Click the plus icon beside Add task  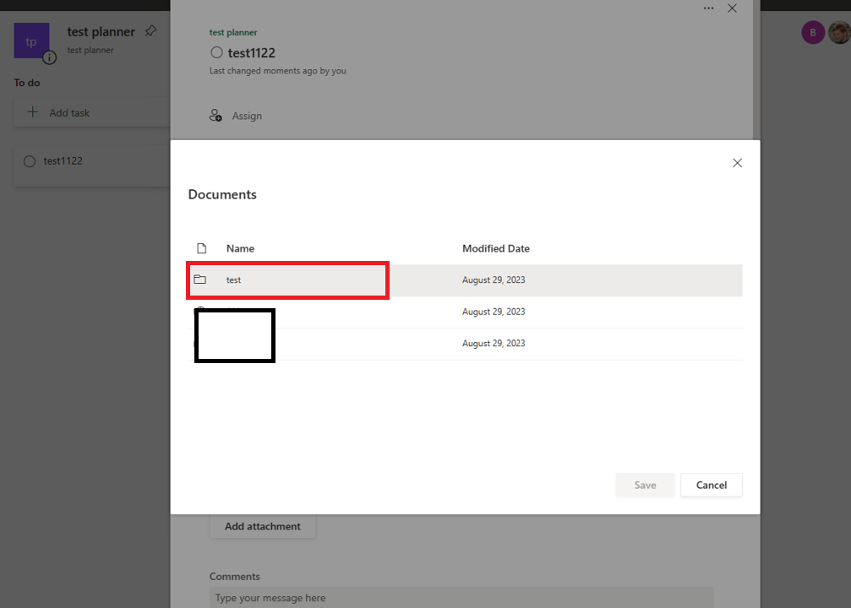(x=33, y=112)
